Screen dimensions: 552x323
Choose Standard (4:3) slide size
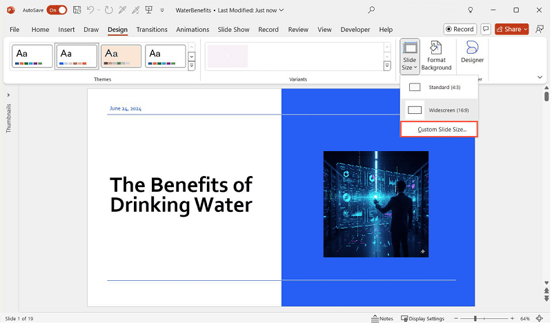click(439, 87)
